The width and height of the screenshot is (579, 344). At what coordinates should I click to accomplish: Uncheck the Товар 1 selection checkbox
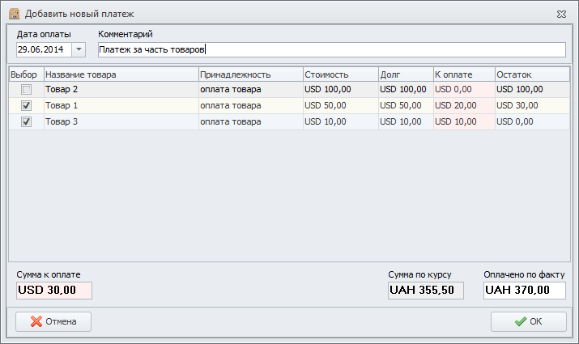pyautogui.click(x=27, y=105)
